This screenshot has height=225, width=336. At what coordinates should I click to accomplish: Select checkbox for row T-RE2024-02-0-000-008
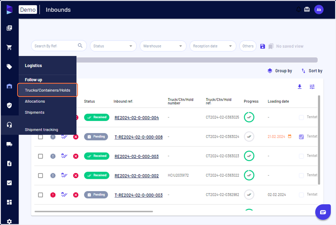pos(41,137)
